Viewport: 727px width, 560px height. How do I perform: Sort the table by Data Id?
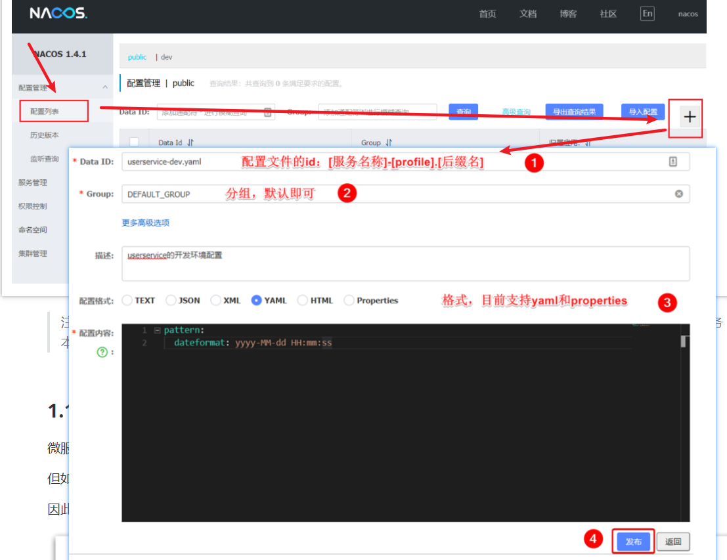(x=190, y=142)
